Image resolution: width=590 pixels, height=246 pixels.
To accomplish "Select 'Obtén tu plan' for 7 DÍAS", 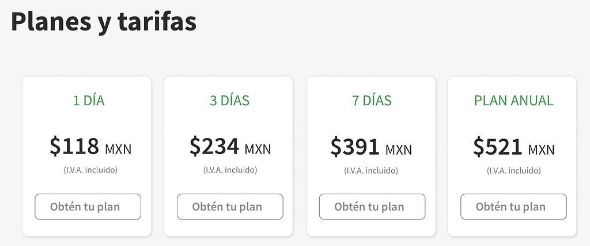I will tap(372, 206).
